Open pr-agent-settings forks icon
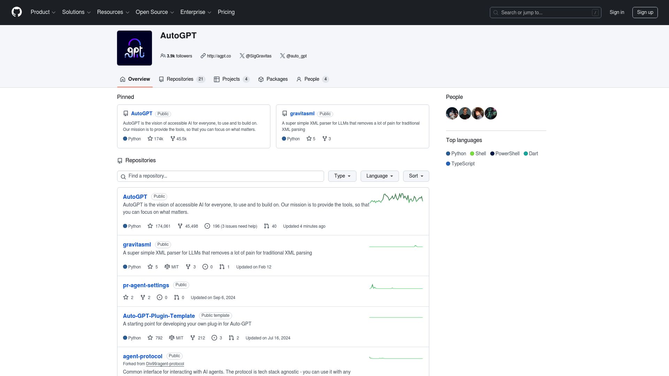This screenshot has width=669, height=376. coord(143,297)
